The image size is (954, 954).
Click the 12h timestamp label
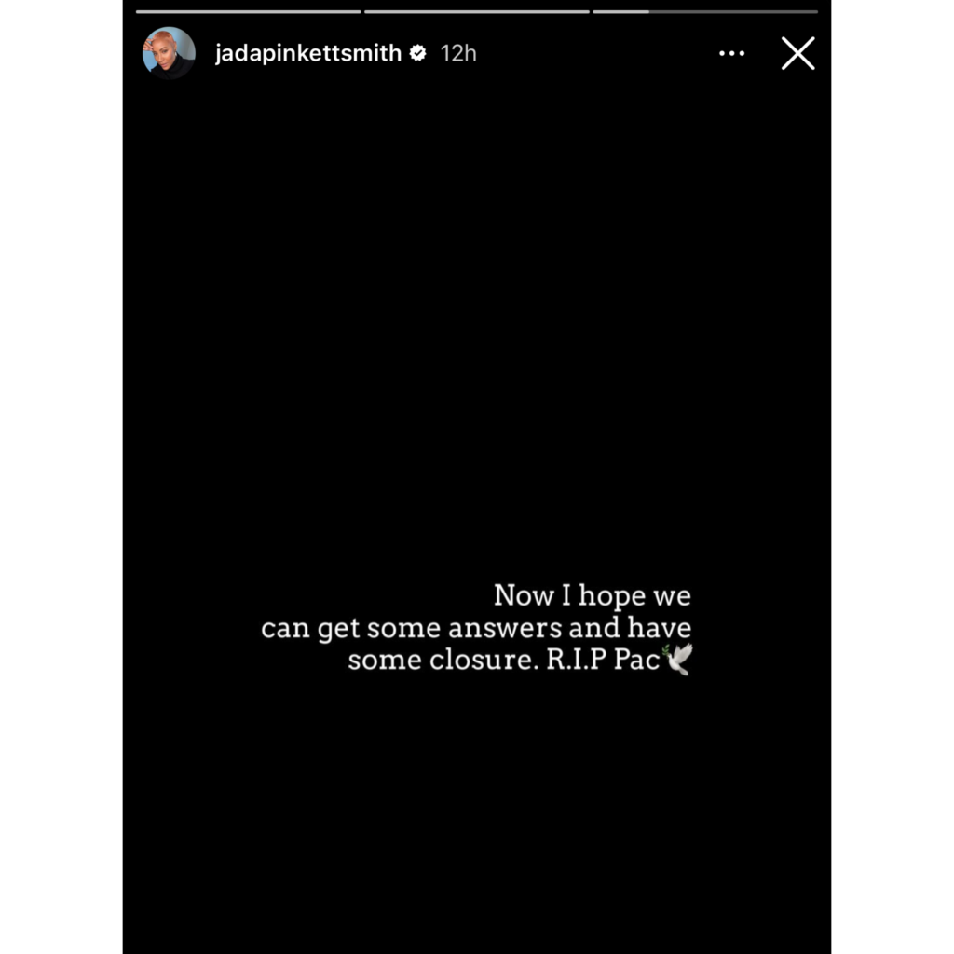458,53
